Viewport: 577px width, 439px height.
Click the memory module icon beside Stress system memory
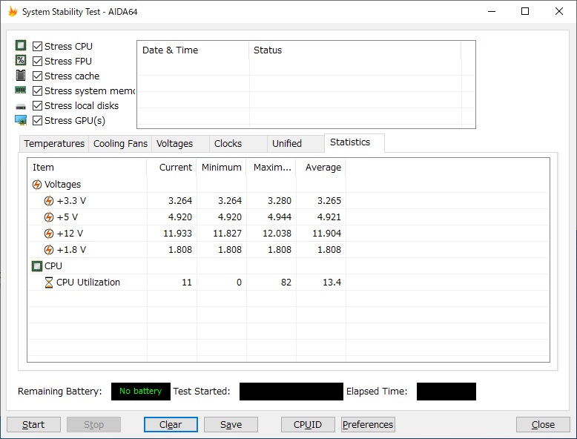click(x=21, y=90)
